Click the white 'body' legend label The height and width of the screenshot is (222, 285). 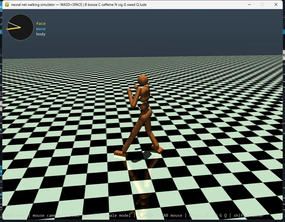[x=41, y=34]
